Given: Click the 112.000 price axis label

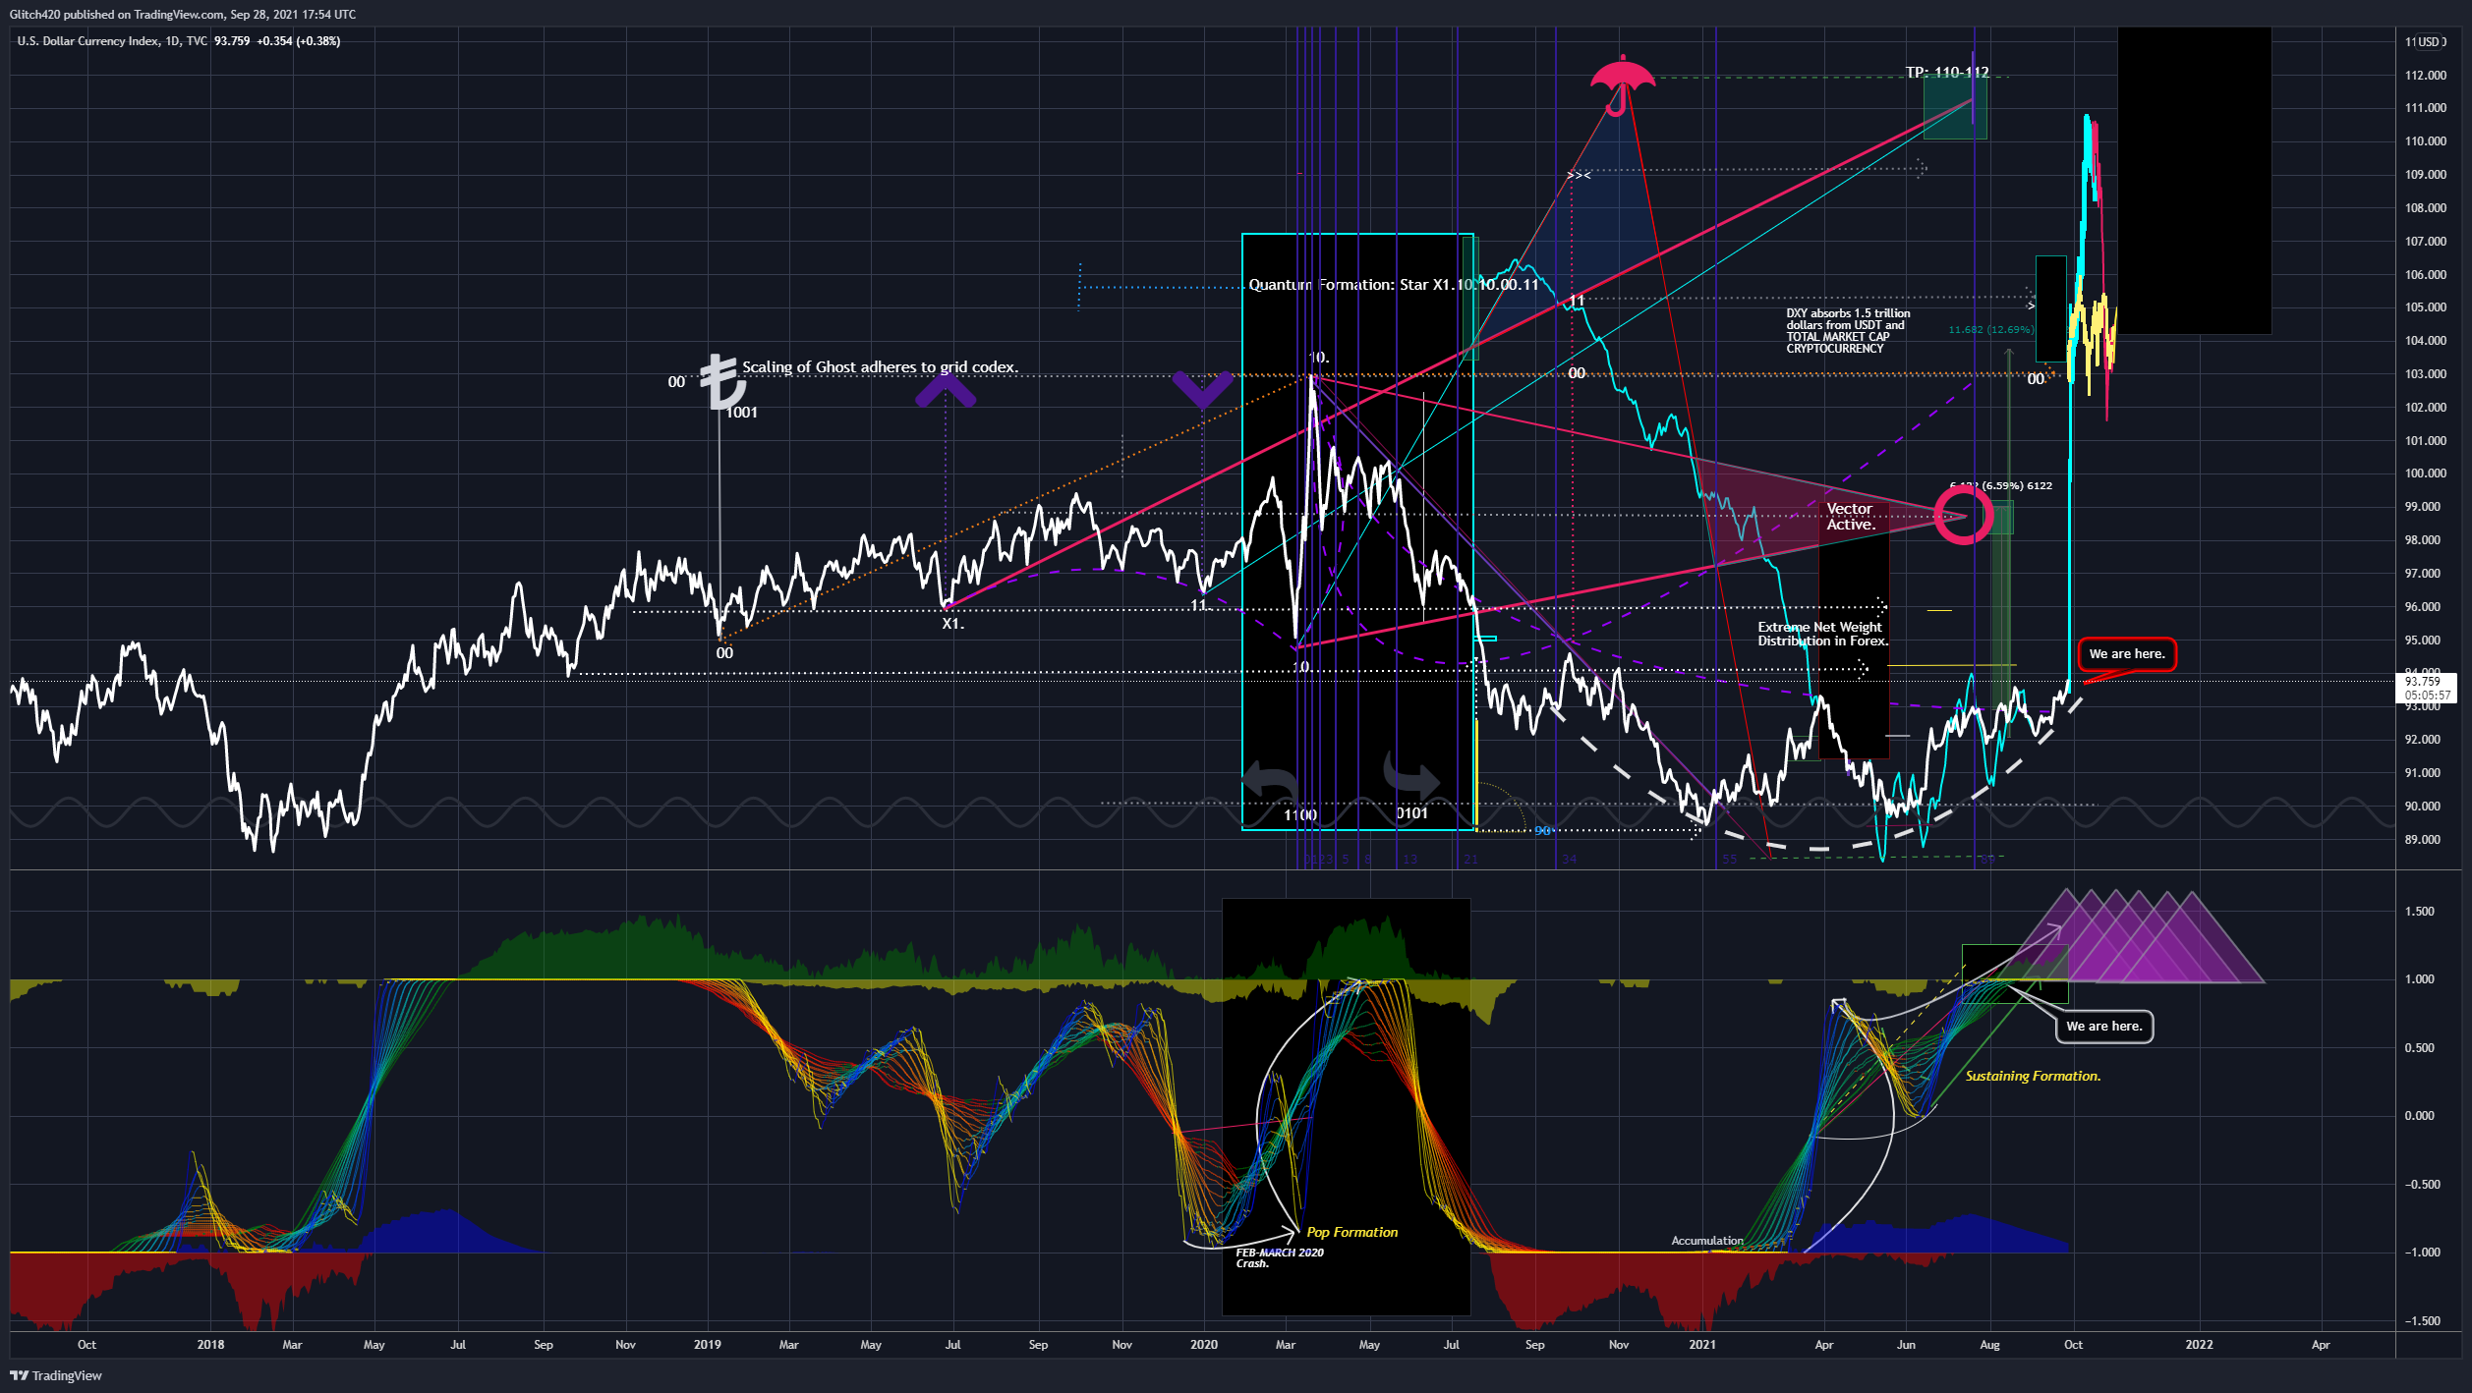Looking at the screenshot, I should click(x=2425, y=76).
